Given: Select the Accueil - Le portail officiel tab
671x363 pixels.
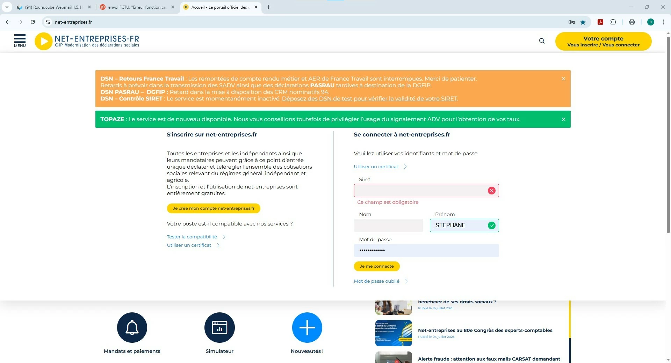Looking at the screenshot, I should coord(221,7).
